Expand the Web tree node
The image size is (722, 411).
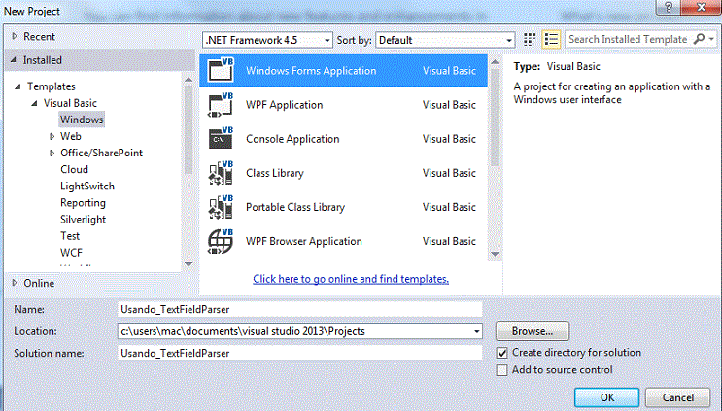pyautogui.click(x=52, y=136)
